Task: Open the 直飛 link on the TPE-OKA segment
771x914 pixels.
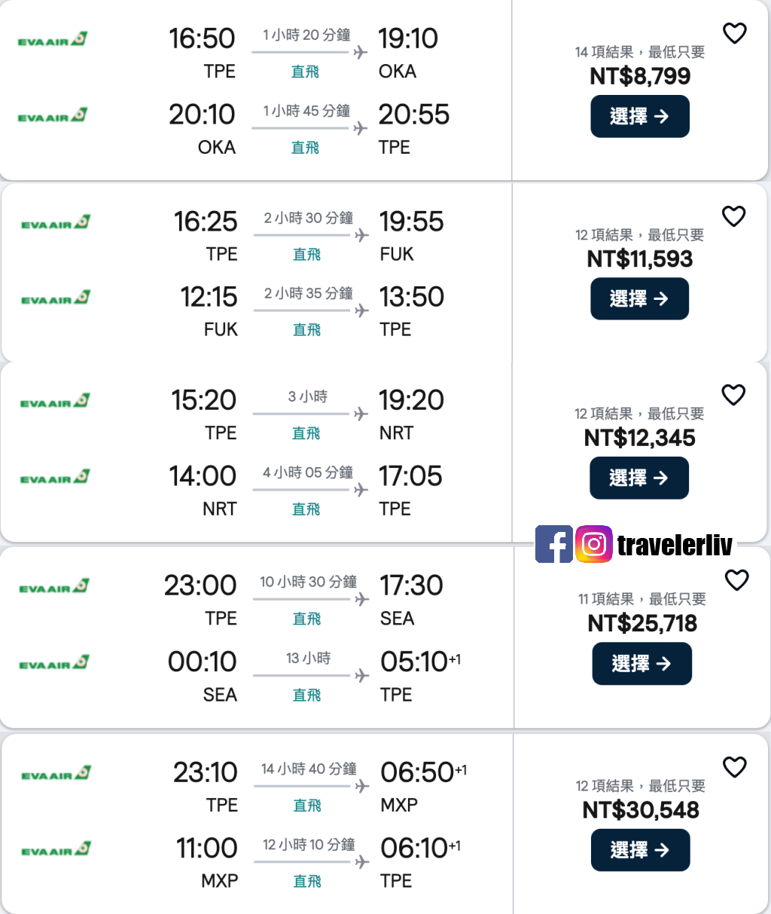Action: (x=304, y=72)
